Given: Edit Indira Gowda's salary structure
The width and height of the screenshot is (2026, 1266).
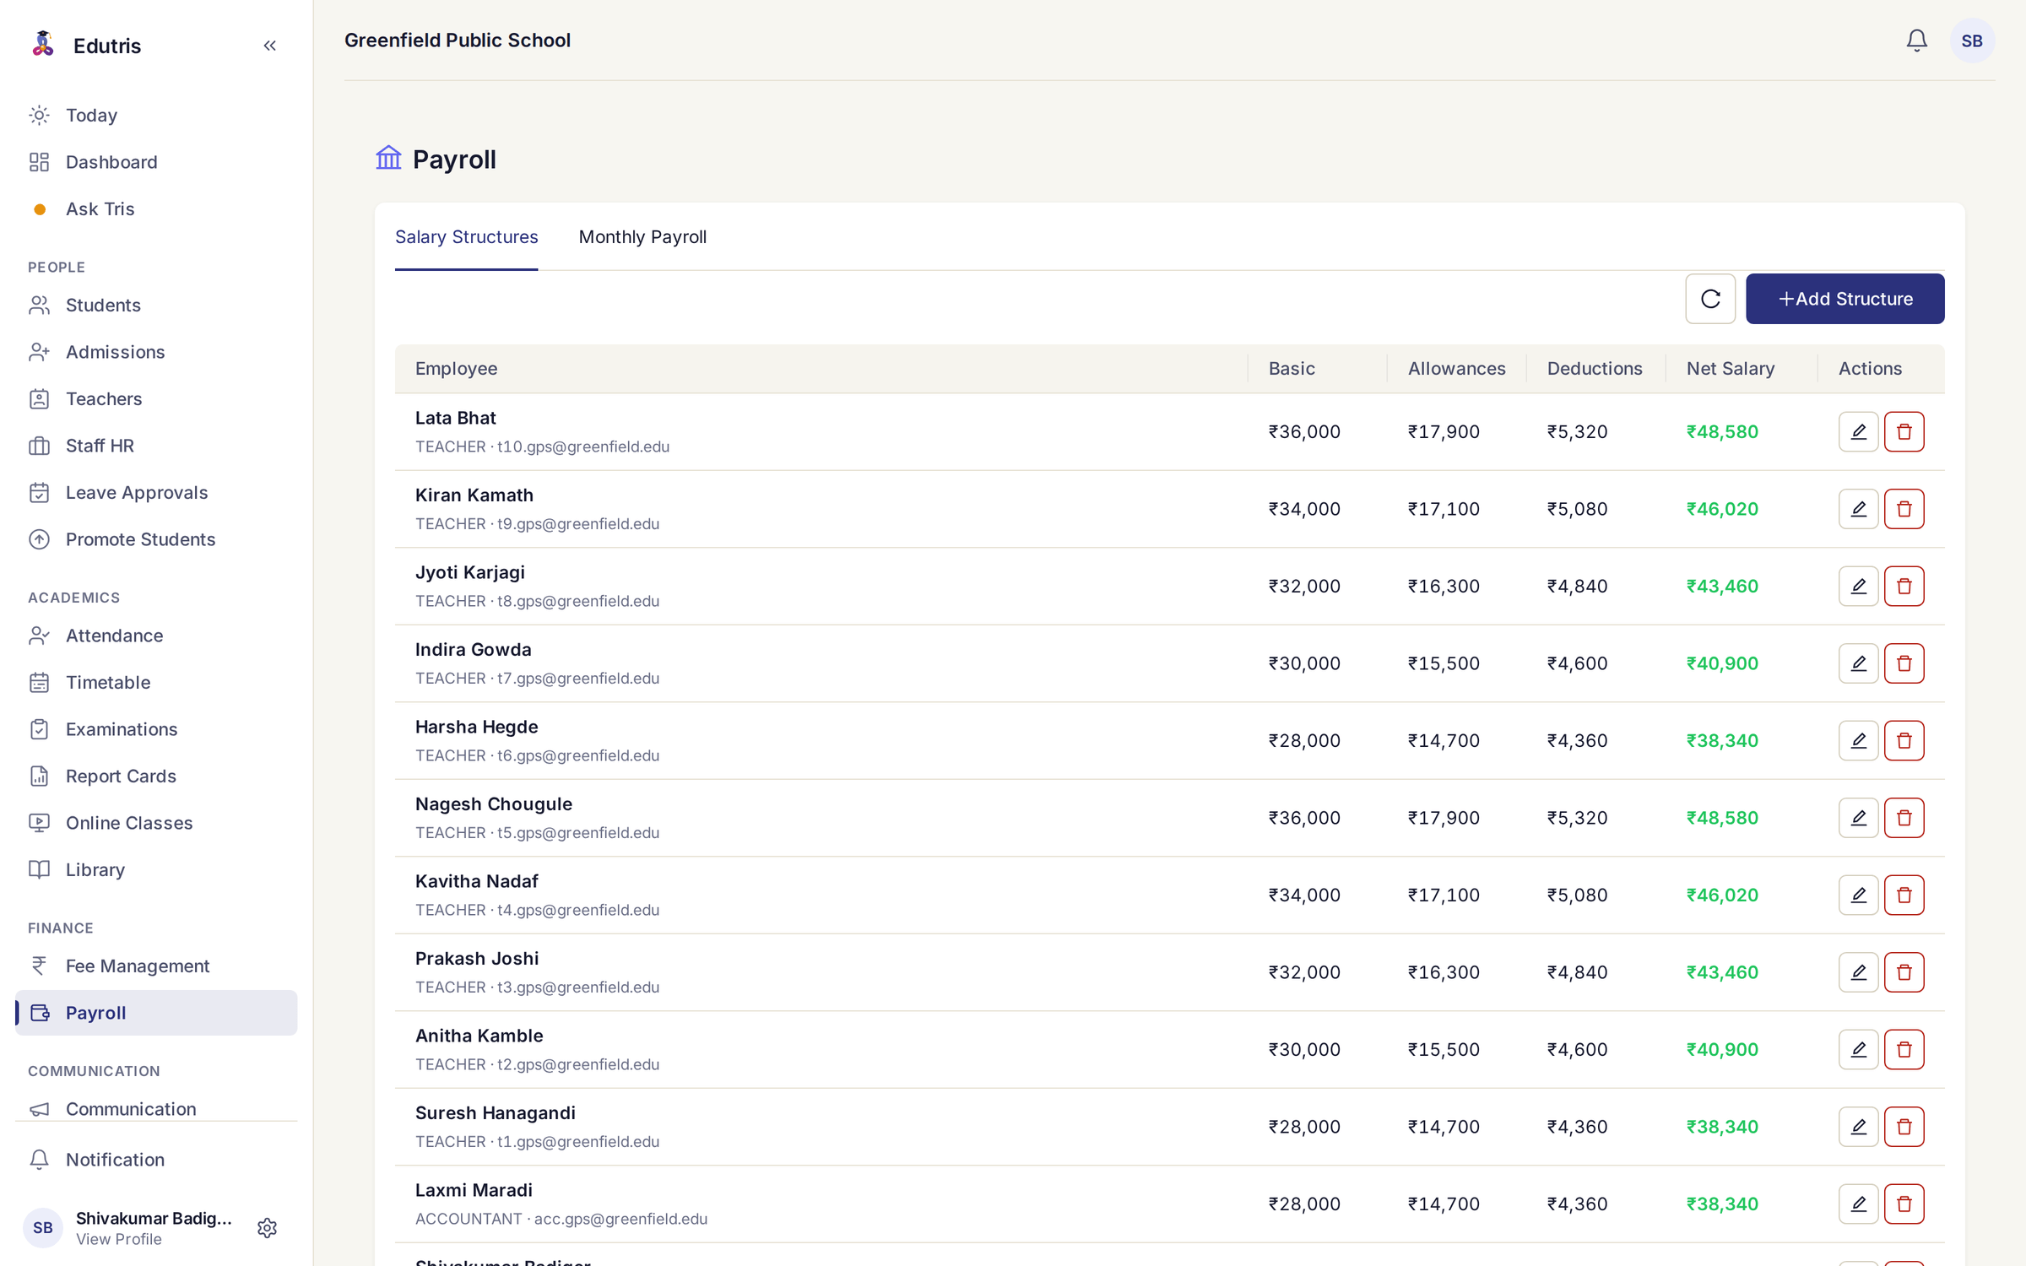Looking at the screenshot, I should (x=1858, y=663).
